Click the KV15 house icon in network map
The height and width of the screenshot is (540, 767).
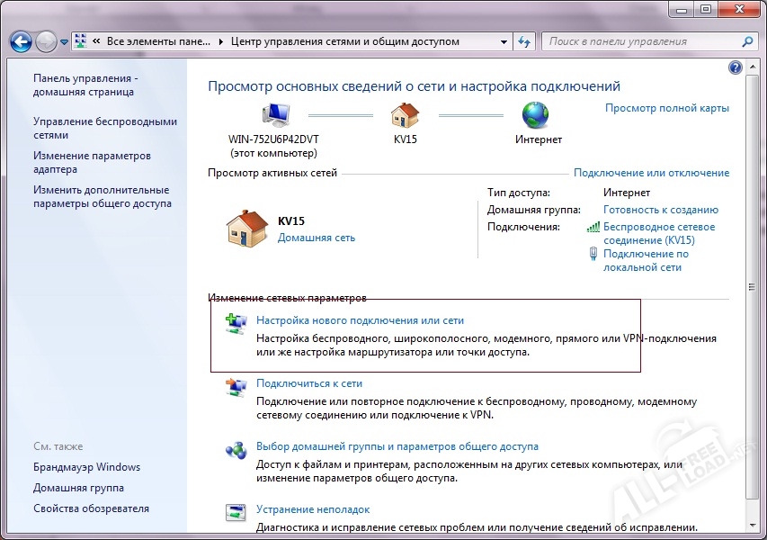tap(405, 115)
